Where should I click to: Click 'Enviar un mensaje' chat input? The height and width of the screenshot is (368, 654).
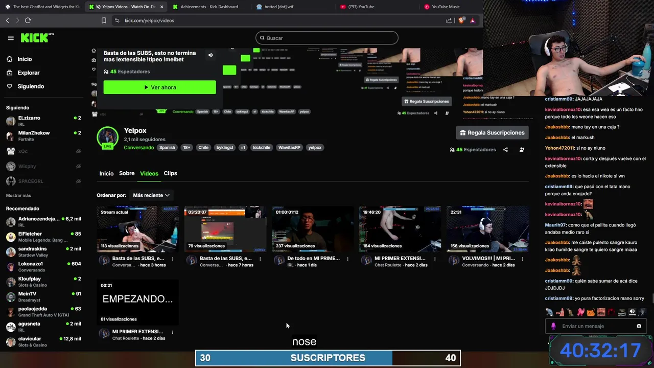pyautogui.click(x=595, y=326)
